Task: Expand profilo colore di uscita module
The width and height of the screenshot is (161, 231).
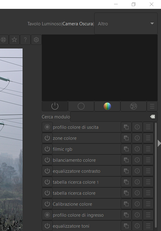Action: pyautogui.click(x=76, y=127)
